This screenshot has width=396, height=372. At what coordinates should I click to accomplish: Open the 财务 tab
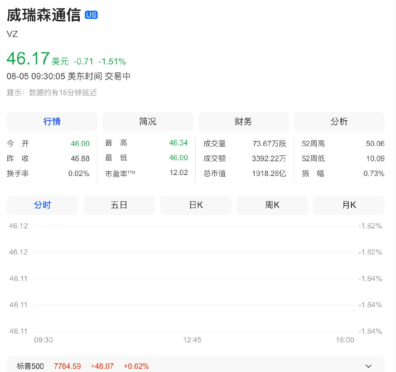244,122
